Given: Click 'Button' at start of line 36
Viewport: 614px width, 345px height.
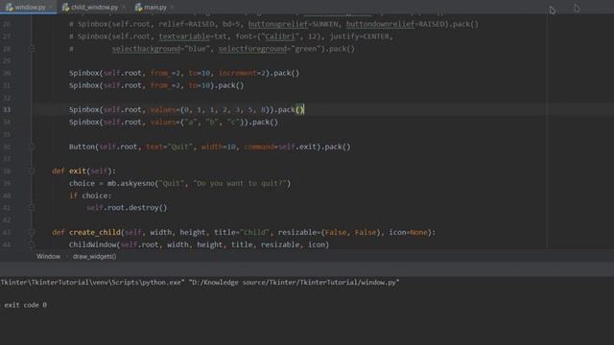Looking at the screenshot, I should coord(82,147).
